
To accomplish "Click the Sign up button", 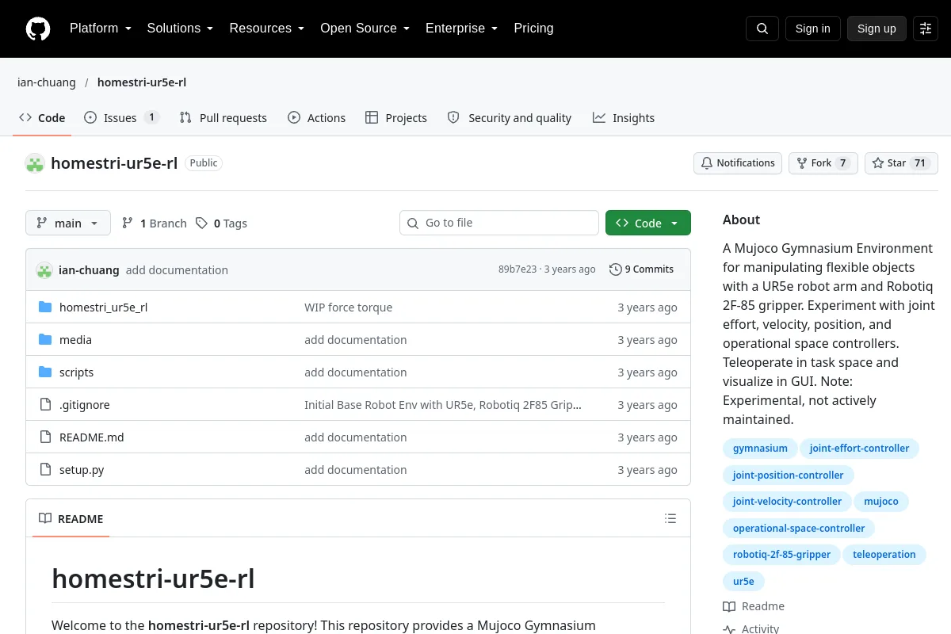I will coord(877,29).
